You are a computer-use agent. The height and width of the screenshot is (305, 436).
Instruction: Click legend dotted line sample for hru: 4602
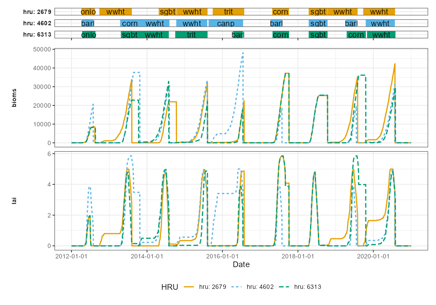pyautogui.click(x=237, y=287)
